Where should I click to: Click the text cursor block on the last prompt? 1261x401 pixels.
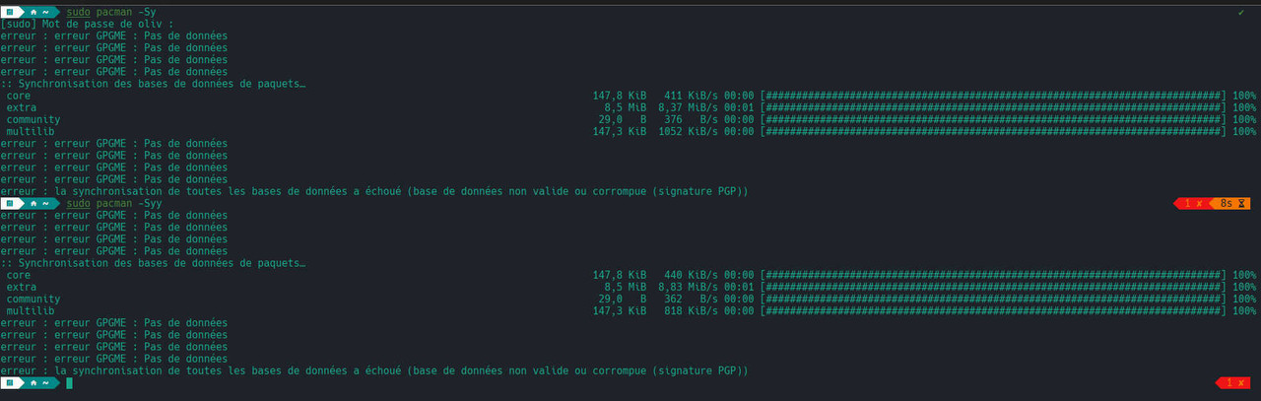(x=69, y=382)
